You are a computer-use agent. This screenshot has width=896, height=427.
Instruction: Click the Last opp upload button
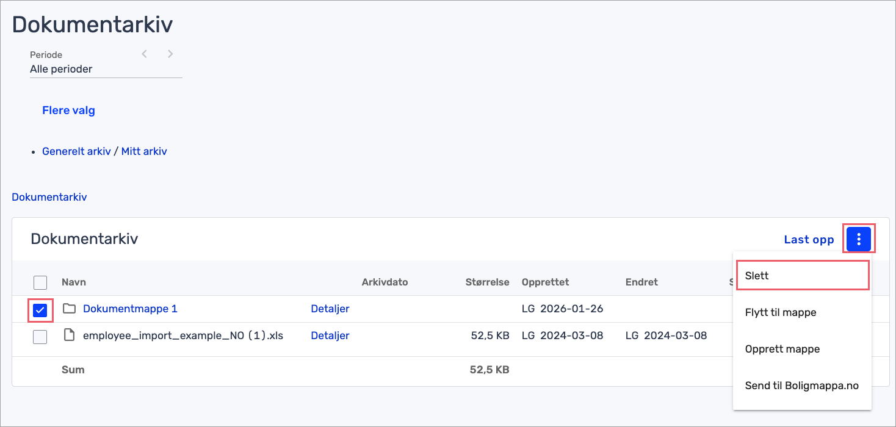click(809, 240)
